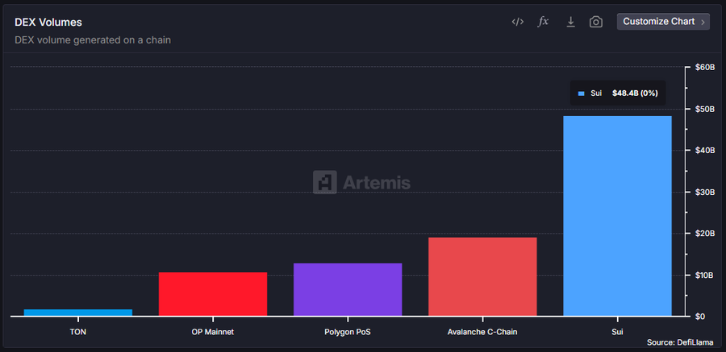726x352 pixels.
Task: Click the TON bar in chart
Action: 78,313
